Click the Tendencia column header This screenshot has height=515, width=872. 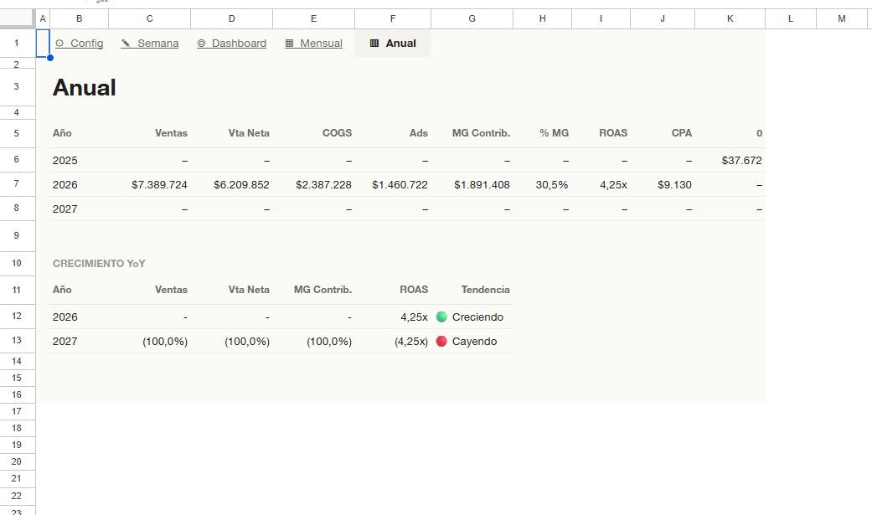pyautogui.click(x=486, y=290)
